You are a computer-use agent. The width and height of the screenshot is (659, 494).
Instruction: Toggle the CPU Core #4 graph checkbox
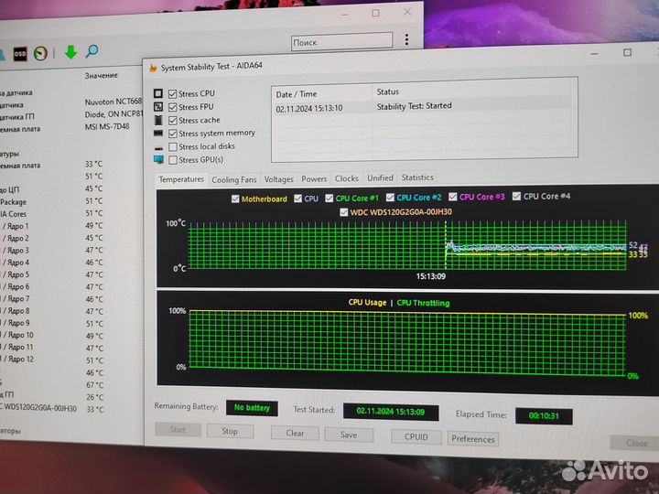pyautogui.click(x=516, y=196)
